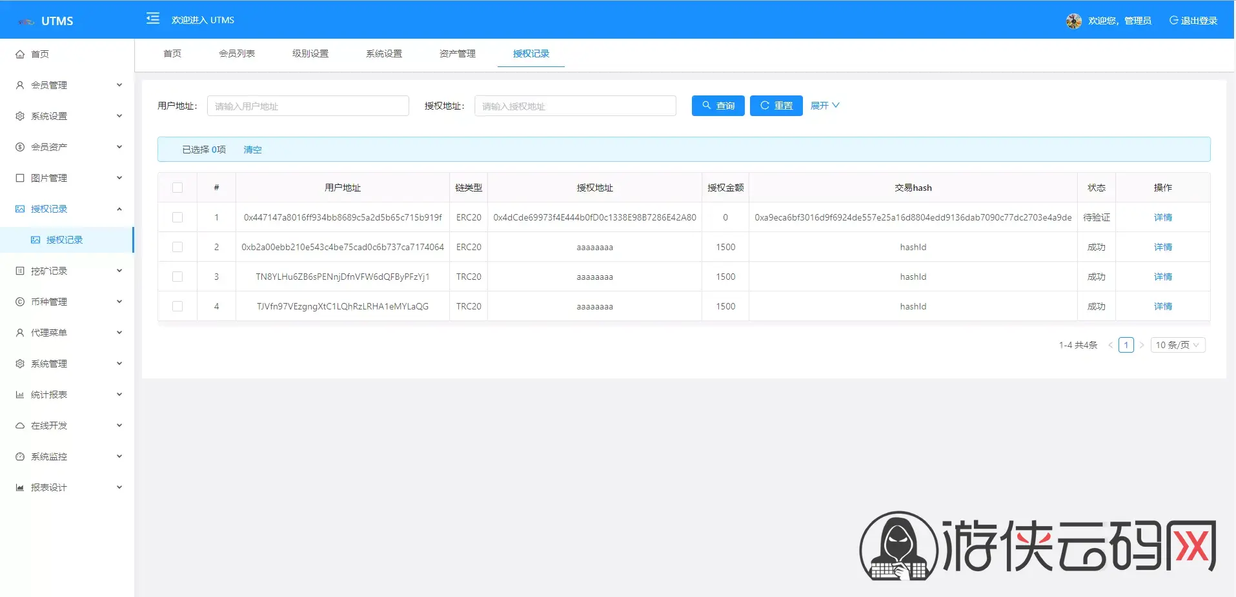
Task: Open 详情 link for row 2
Action: 1163,247
